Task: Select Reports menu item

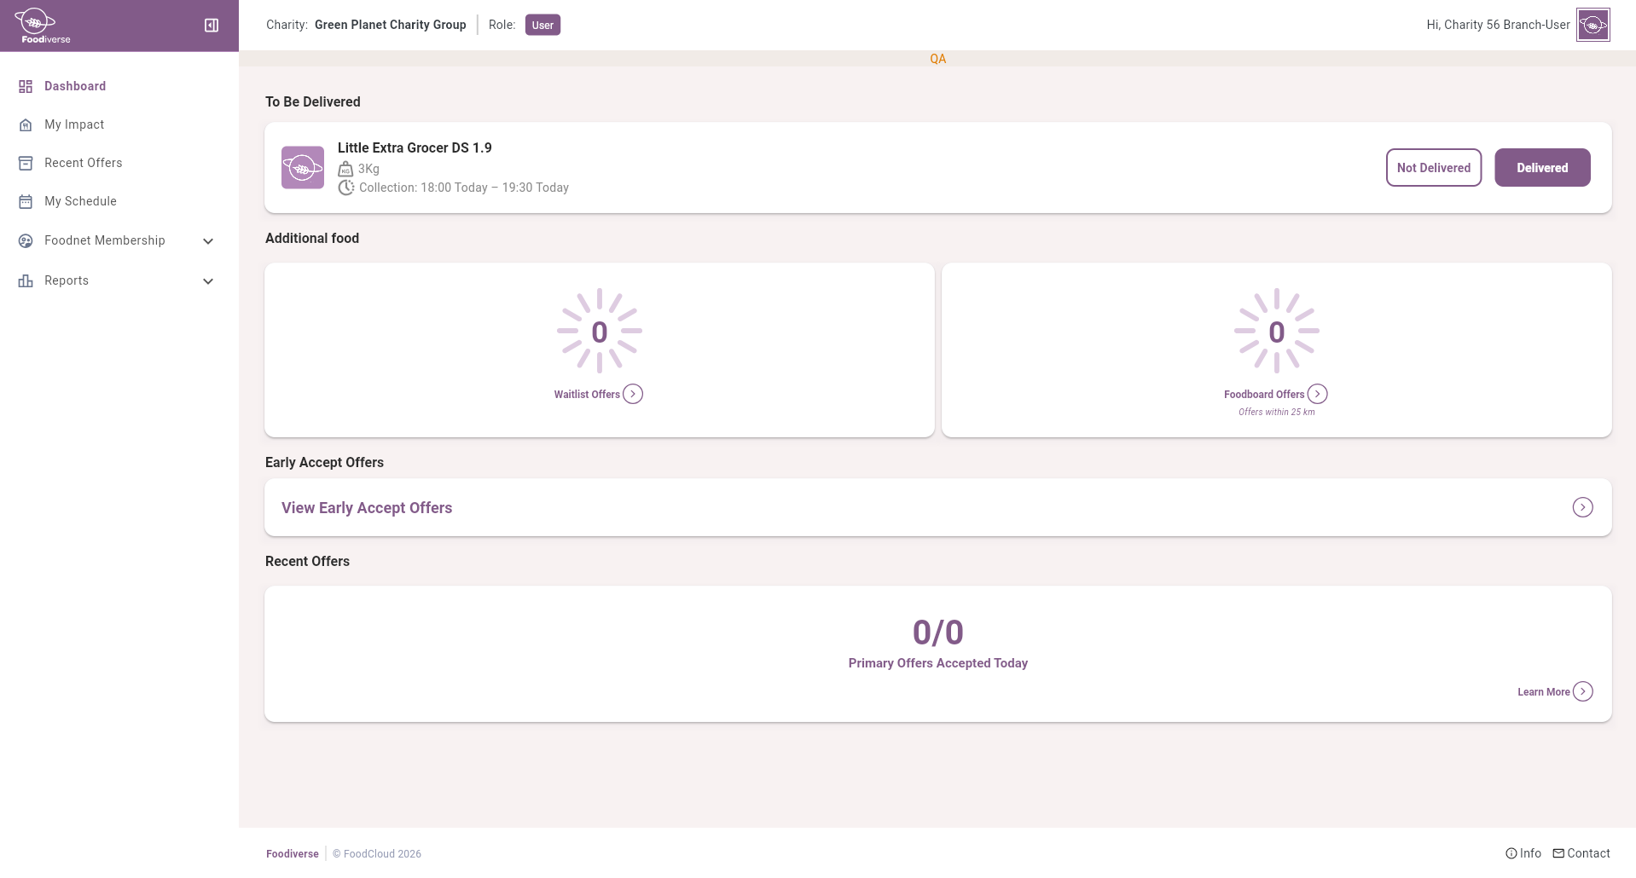Action: tap(67, 280)
